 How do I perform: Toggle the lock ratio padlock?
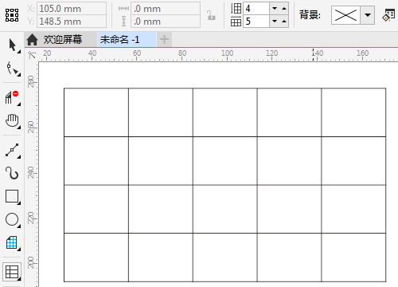[211, 15]
